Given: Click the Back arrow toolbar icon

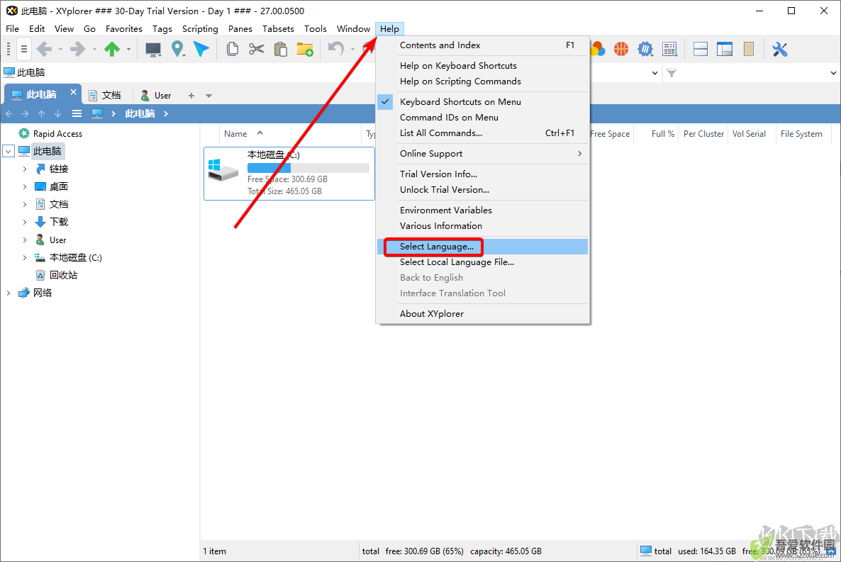Looking at the screenshot, I should 44,50.
